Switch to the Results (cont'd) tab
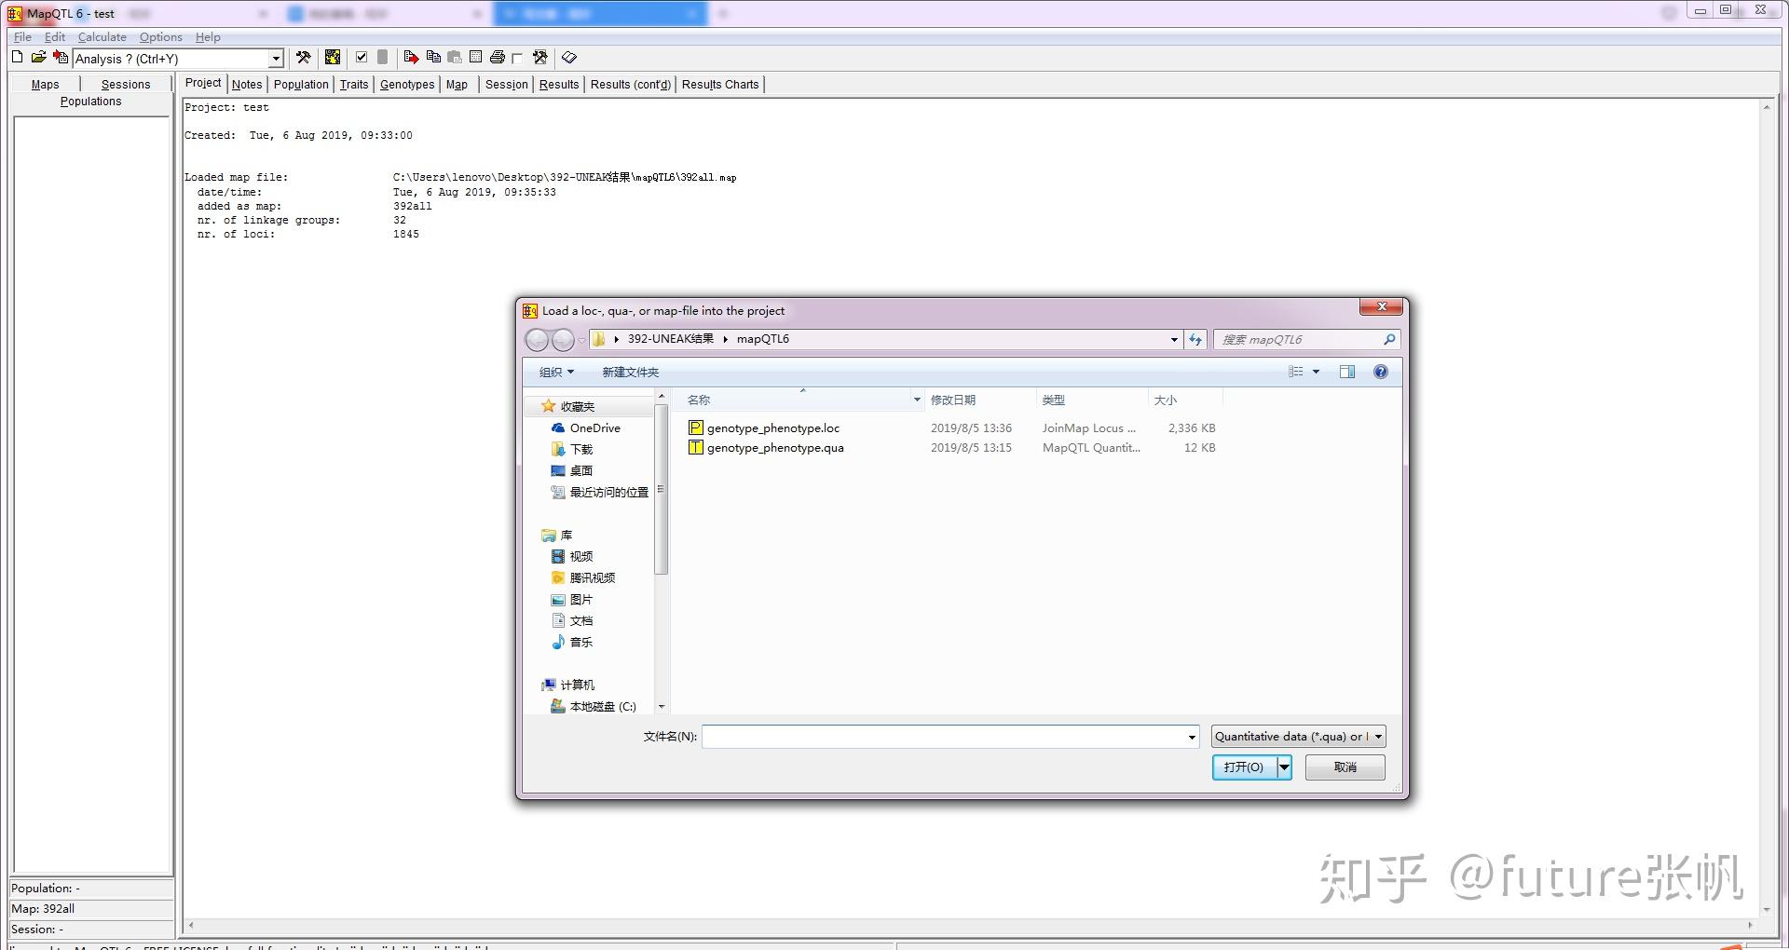Viewport: 1789px width, 950px height. point(631,84)
